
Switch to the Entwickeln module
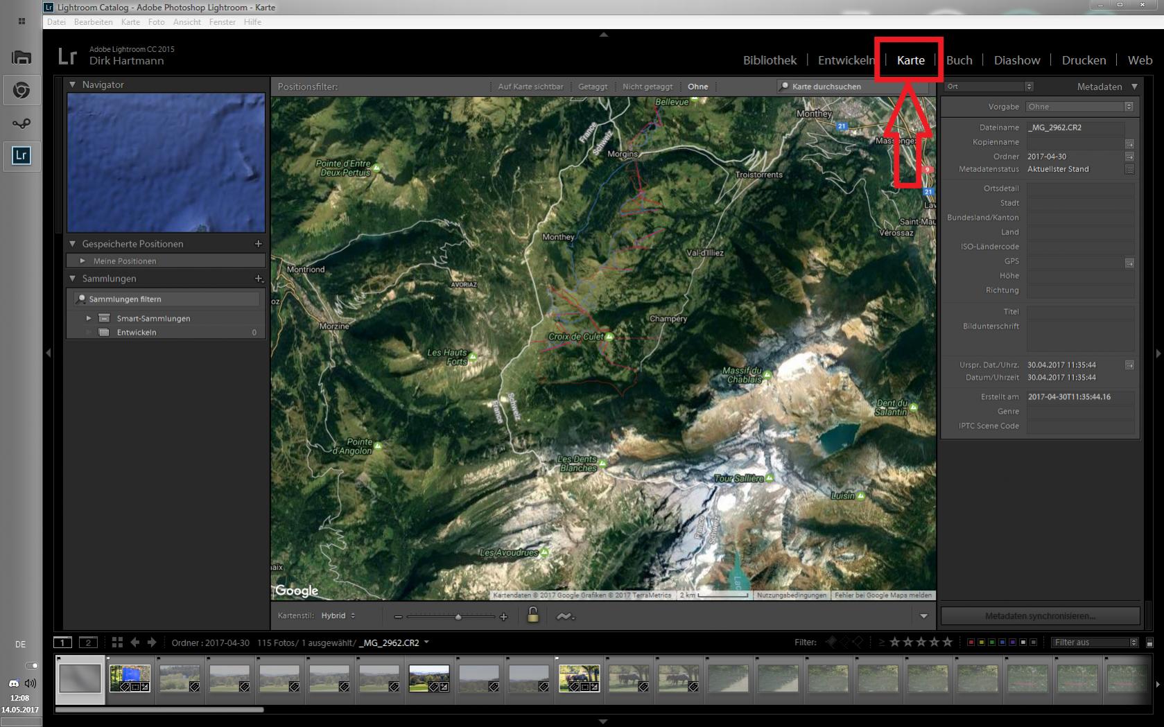coord(846,60)
